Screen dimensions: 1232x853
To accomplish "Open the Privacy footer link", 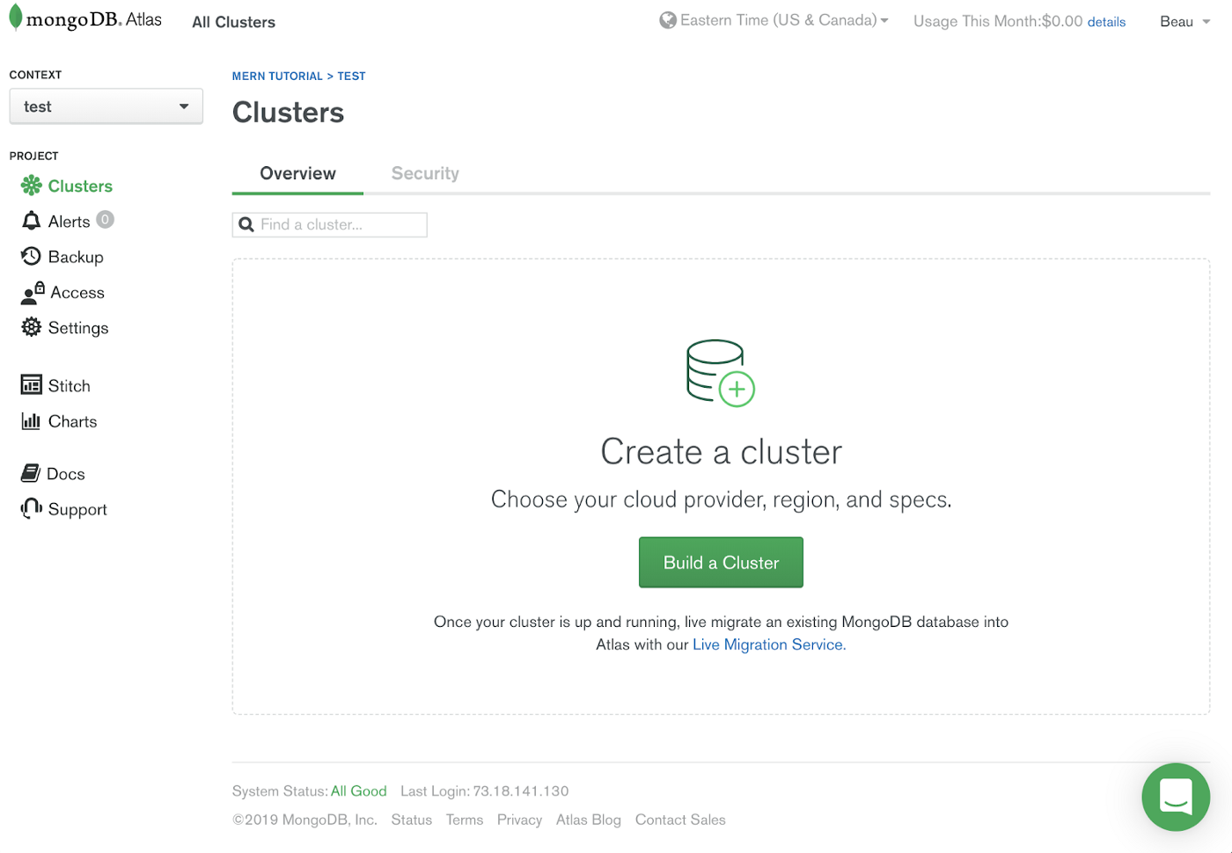I will [x=519, y=820].
